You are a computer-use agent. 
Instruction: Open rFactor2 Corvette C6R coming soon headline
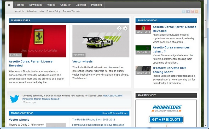(169, 70)
